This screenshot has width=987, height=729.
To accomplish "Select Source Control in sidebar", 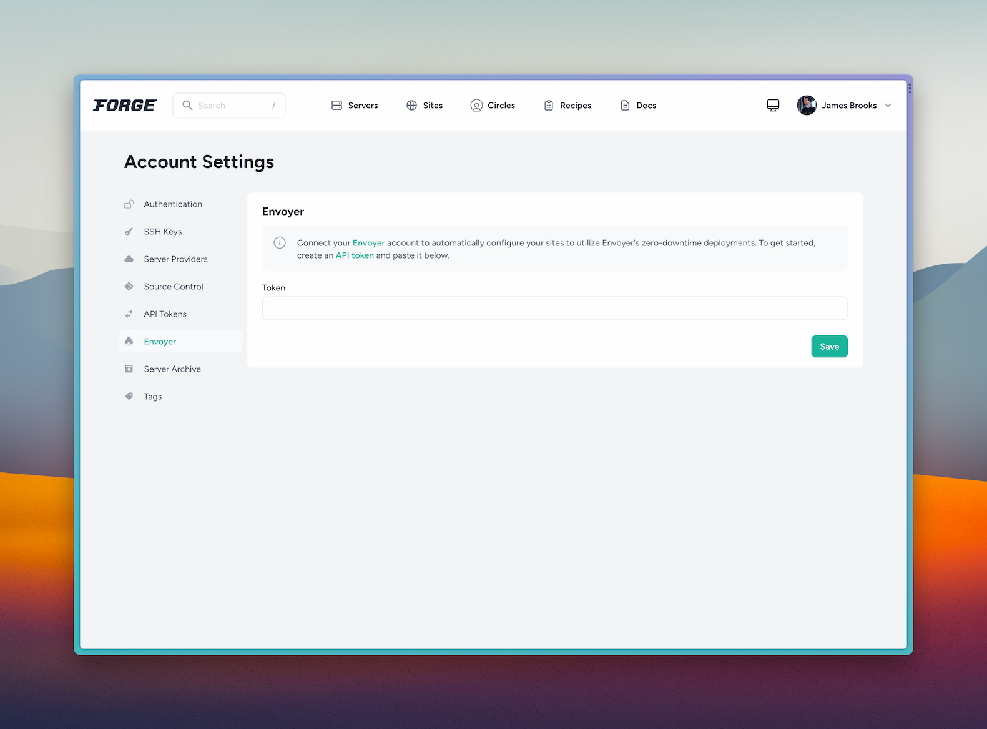I will (x=180, y=286).
